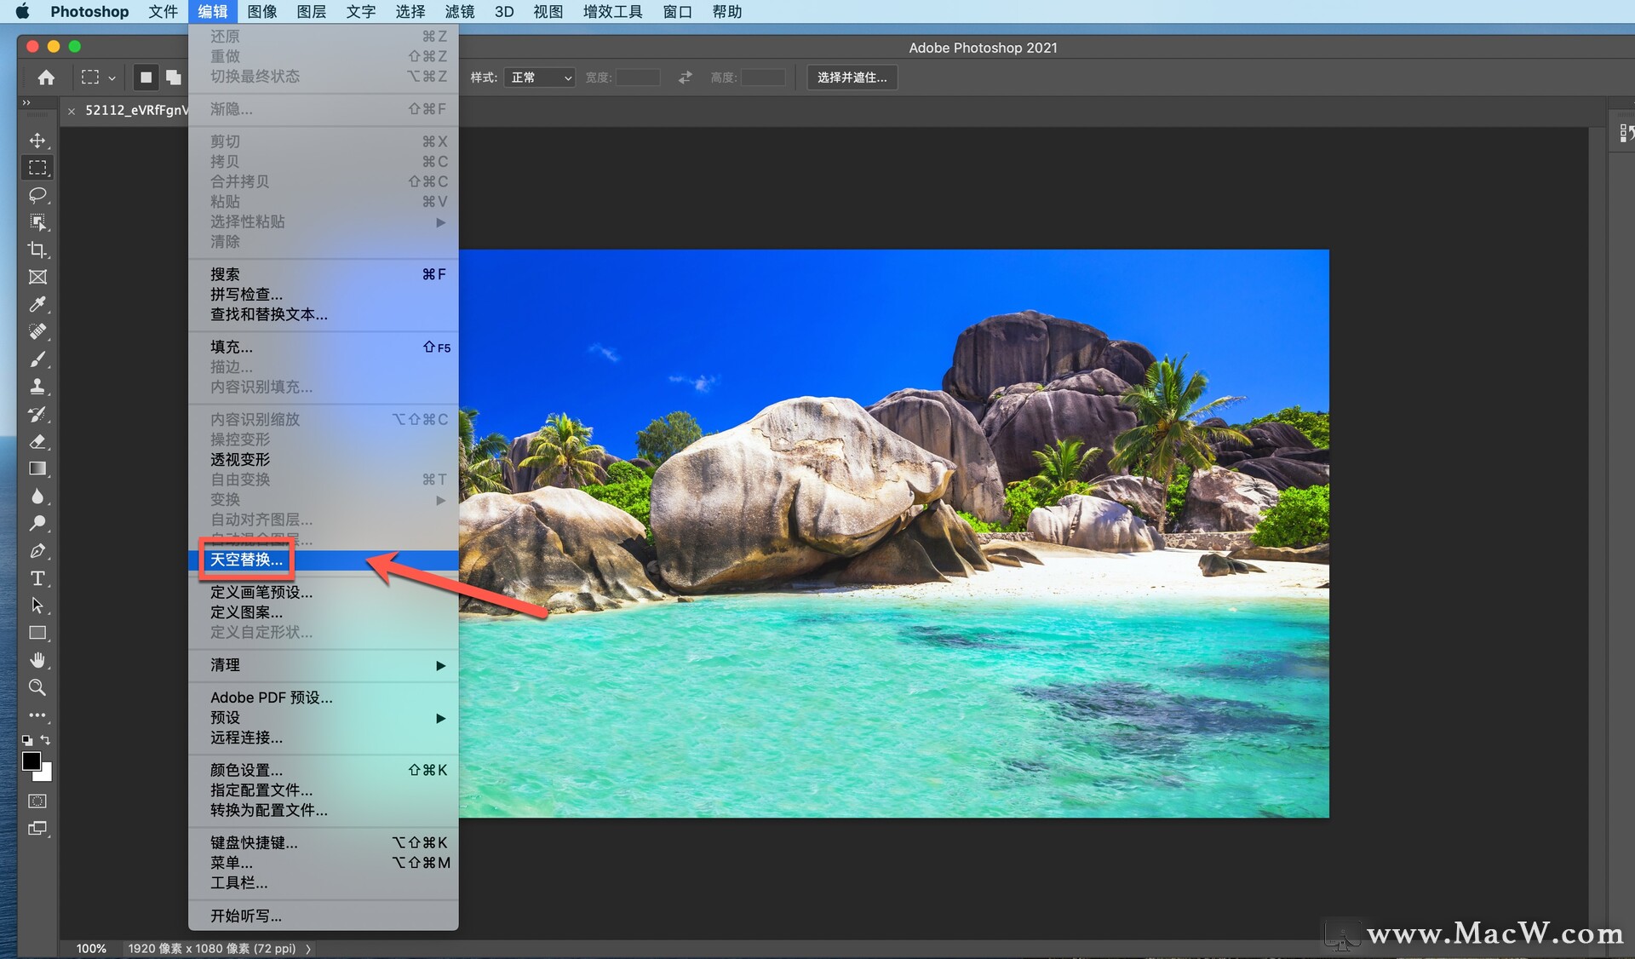Select the Eyedropper tool

click(37, 304)
